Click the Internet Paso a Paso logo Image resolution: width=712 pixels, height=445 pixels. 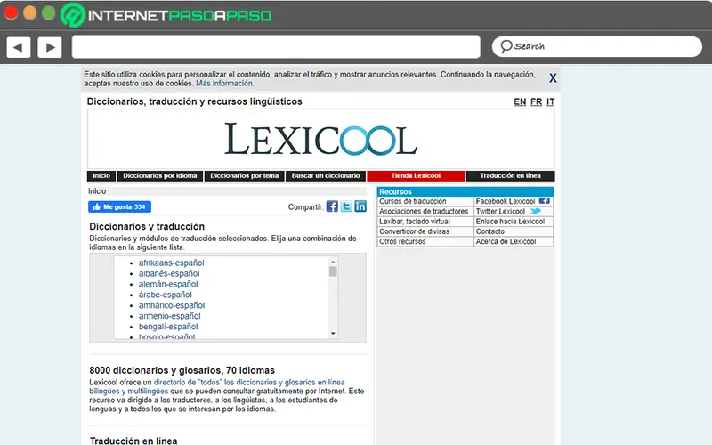166,15
